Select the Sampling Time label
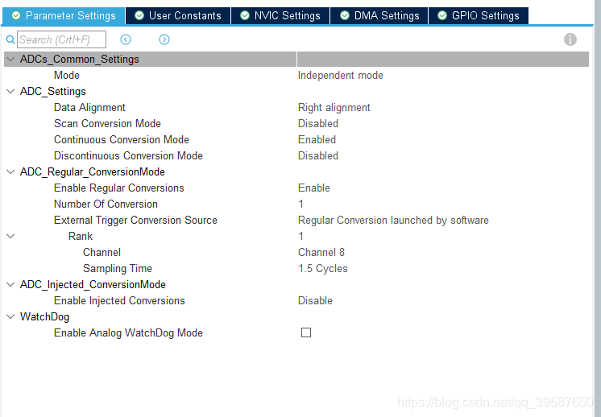The image size is (601, 417). pos(118,268)
